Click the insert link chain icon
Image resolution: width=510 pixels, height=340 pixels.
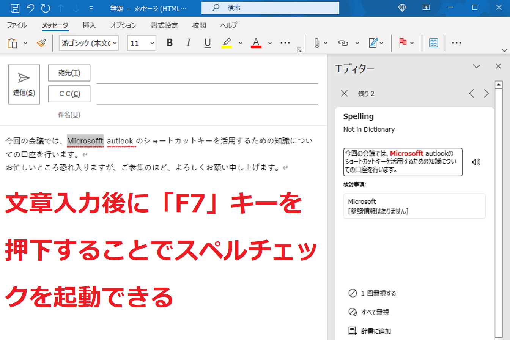point(343,43)
